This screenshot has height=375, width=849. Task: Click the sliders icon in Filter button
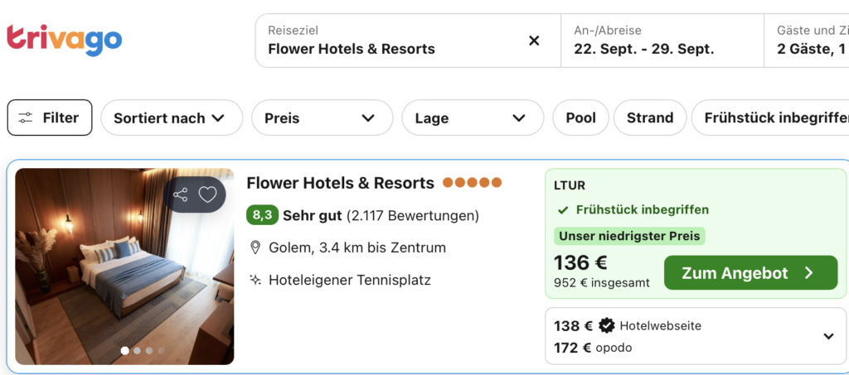(26, 118)
